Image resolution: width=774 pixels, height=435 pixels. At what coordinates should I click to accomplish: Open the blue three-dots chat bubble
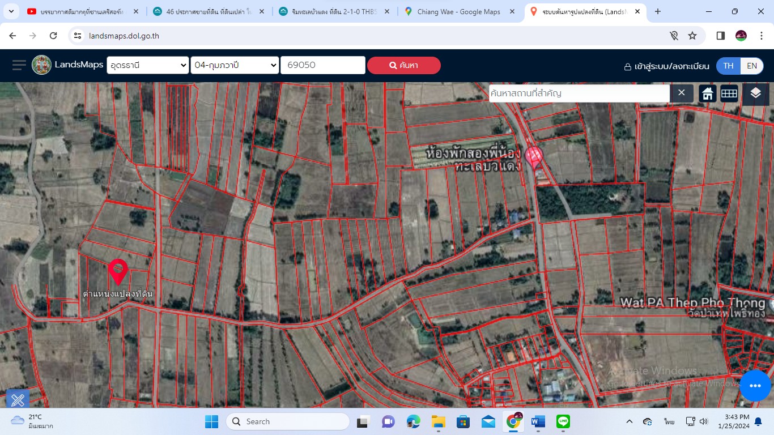(755, 386)
